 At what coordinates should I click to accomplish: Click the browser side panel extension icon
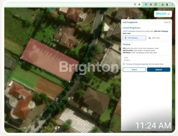tap(156, 4)
